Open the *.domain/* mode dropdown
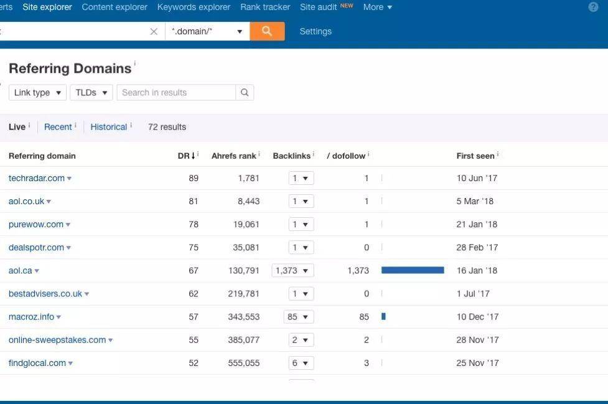This screenshot has width=608, height=404. coord(207,31)
